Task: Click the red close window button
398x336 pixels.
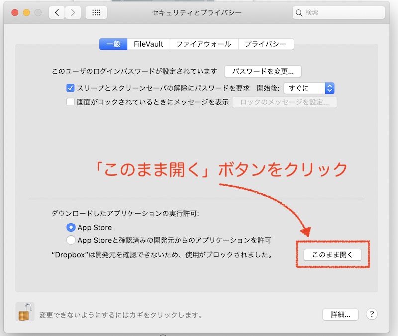Action: coord(15,12)
